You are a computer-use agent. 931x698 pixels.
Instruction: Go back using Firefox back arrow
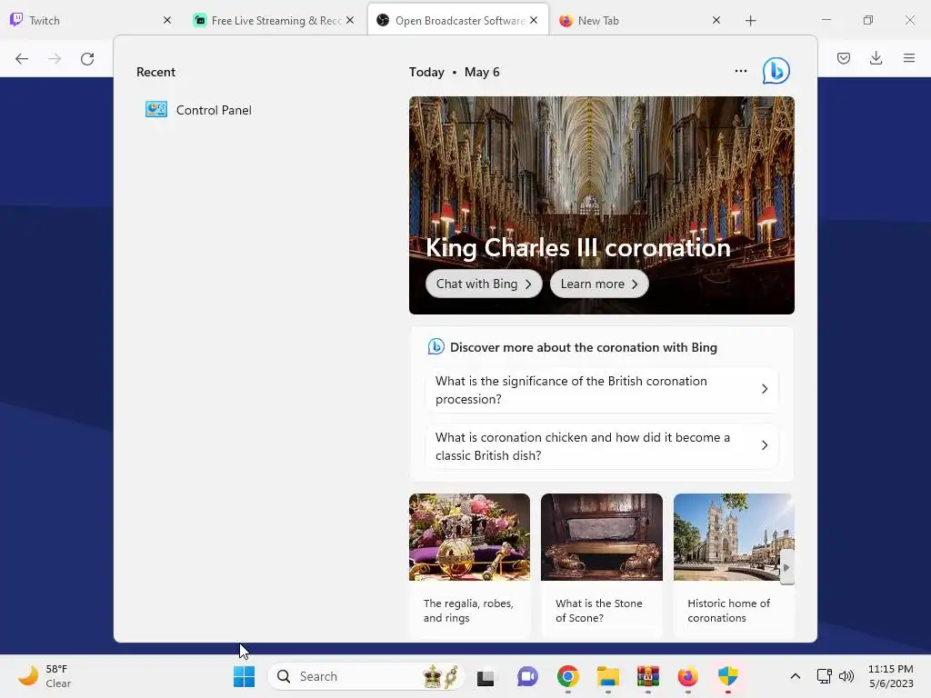click(x=22, y=59)
